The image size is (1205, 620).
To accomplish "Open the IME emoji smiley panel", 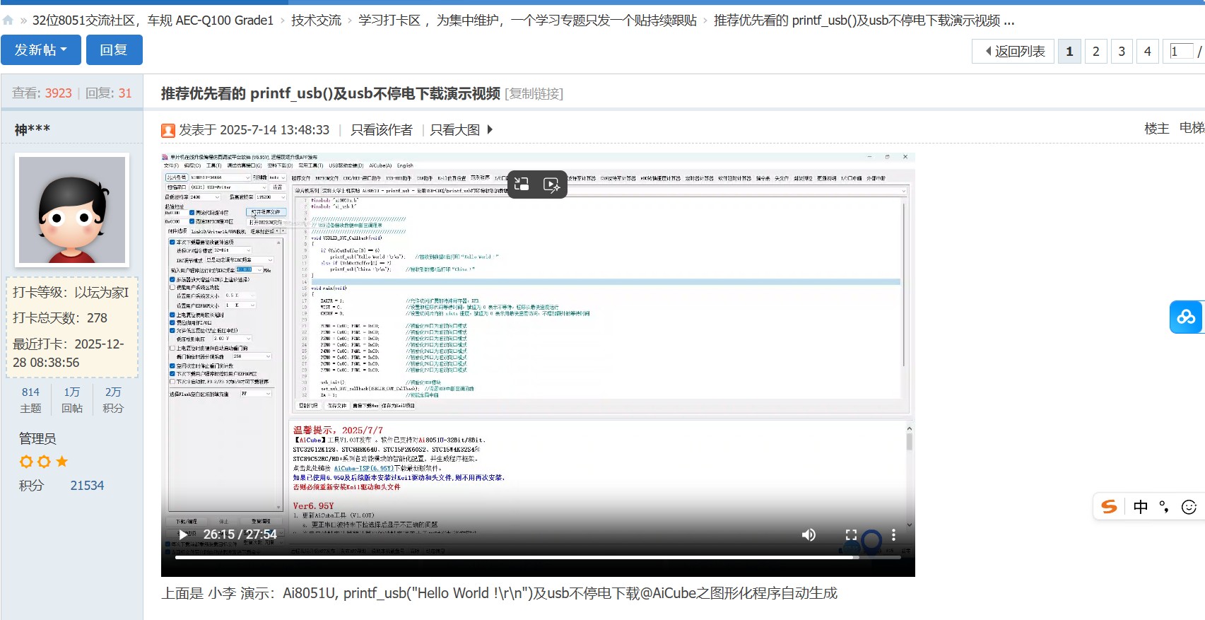I will [1189, 507].
